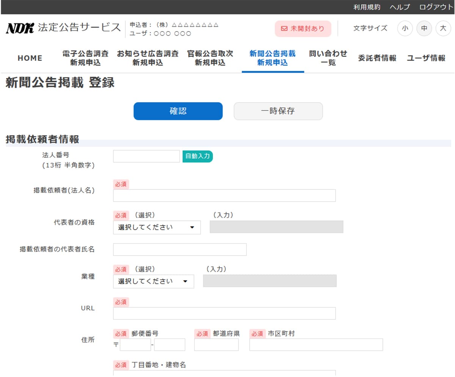The image size is (455, 377).
Task: Set text size to 中 (medium)
Action: click(424, 28)
